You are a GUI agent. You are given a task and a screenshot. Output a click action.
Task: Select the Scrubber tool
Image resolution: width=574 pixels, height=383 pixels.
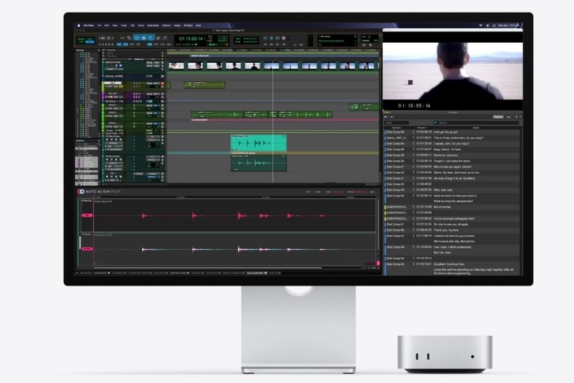(159, 38)
